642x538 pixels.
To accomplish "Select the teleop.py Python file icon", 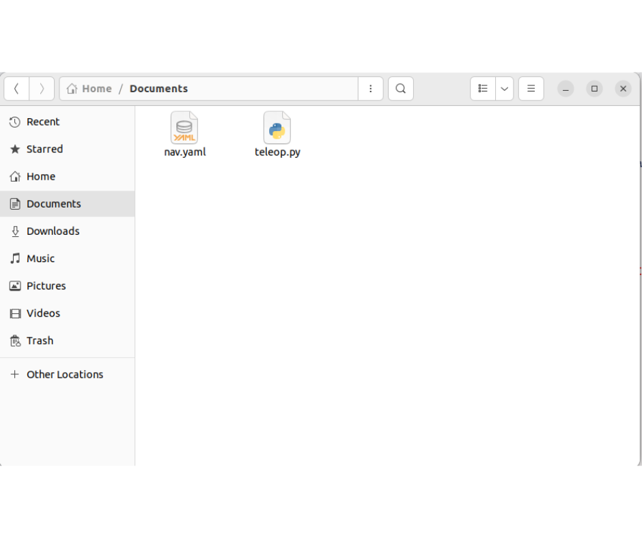I will click(277, 128).
